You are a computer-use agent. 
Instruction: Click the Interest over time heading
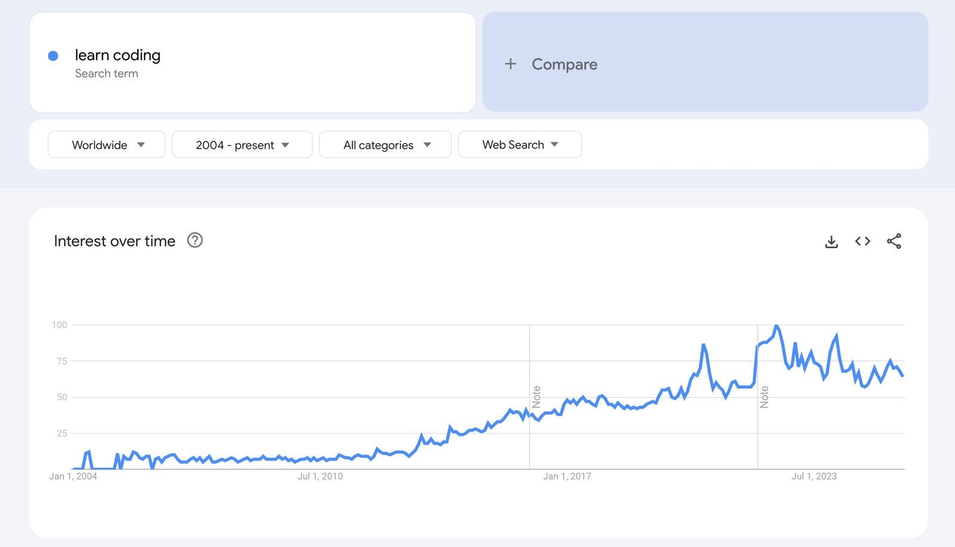pos(115,240)
